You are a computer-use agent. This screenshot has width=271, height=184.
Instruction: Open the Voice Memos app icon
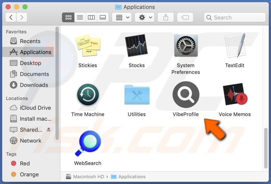click(235, 94)
